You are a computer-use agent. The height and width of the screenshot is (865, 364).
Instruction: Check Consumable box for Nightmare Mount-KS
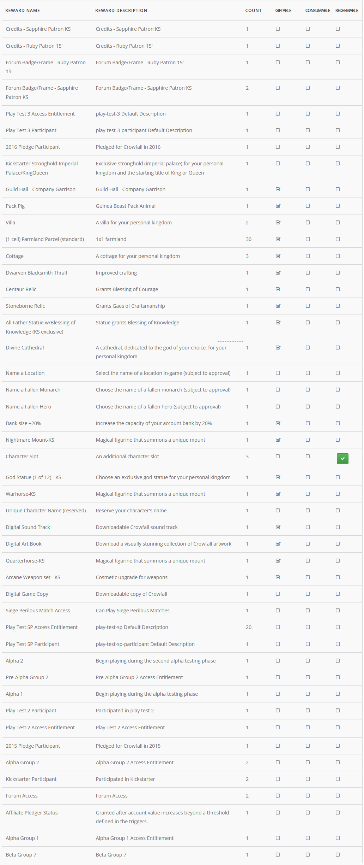(308, 440)
